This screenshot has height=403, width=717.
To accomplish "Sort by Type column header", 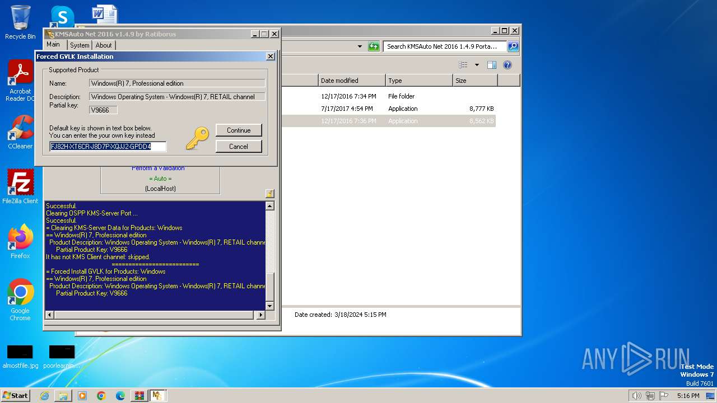I will tap(419, 81).
